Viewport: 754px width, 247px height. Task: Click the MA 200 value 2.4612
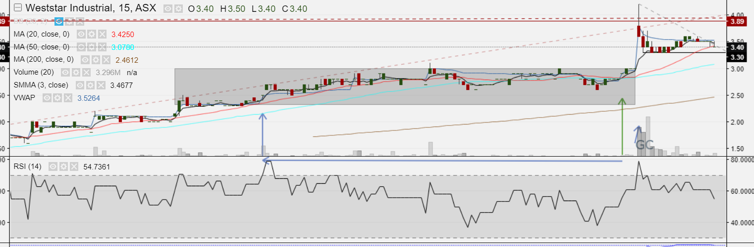[x=127, y=60]
